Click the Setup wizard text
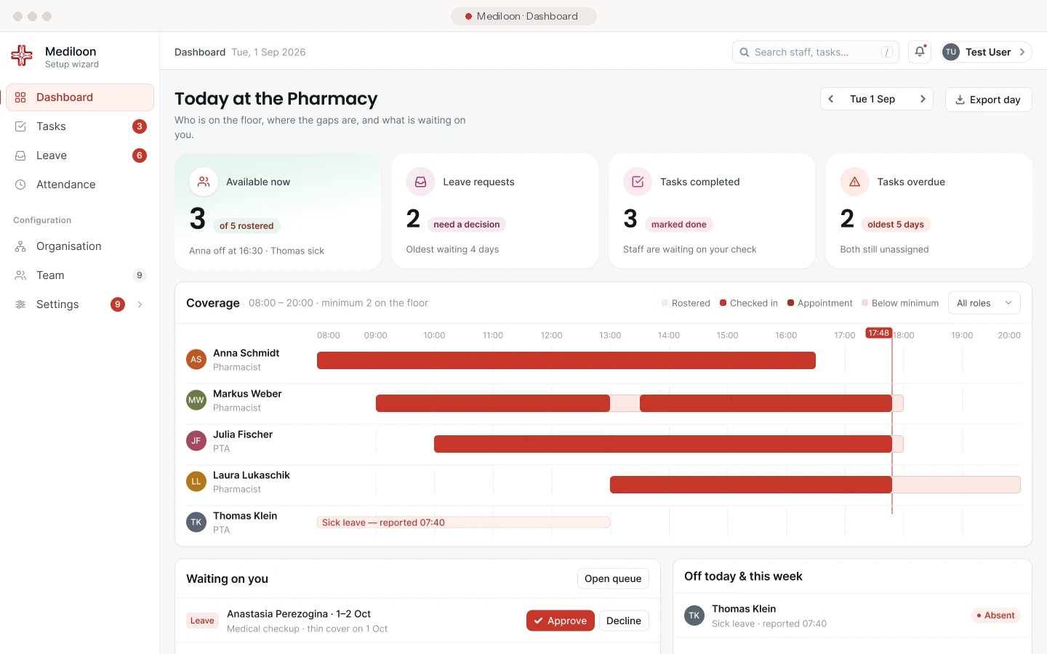Image resolution: width=1047 pixels, height=654 pixels. 72,65
